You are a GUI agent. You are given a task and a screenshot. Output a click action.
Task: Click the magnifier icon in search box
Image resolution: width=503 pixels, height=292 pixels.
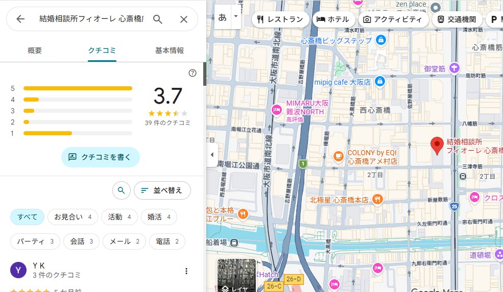tap(158, 19)
